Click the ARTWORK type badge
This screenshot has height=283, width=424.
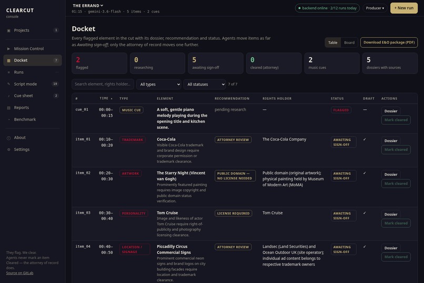tap(130, 173)
